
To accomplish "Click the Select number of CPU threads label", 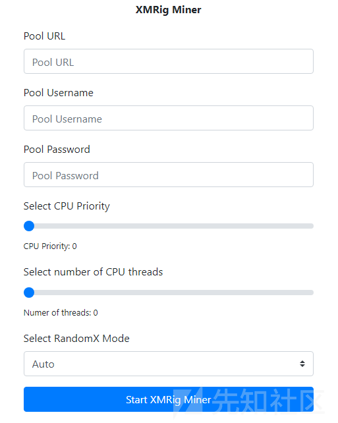I will click(94, 272).
